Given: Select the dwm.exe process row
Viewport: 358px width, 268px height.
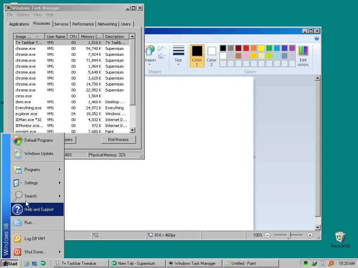Looking at the screenshot, I should (x=71, y=102).
